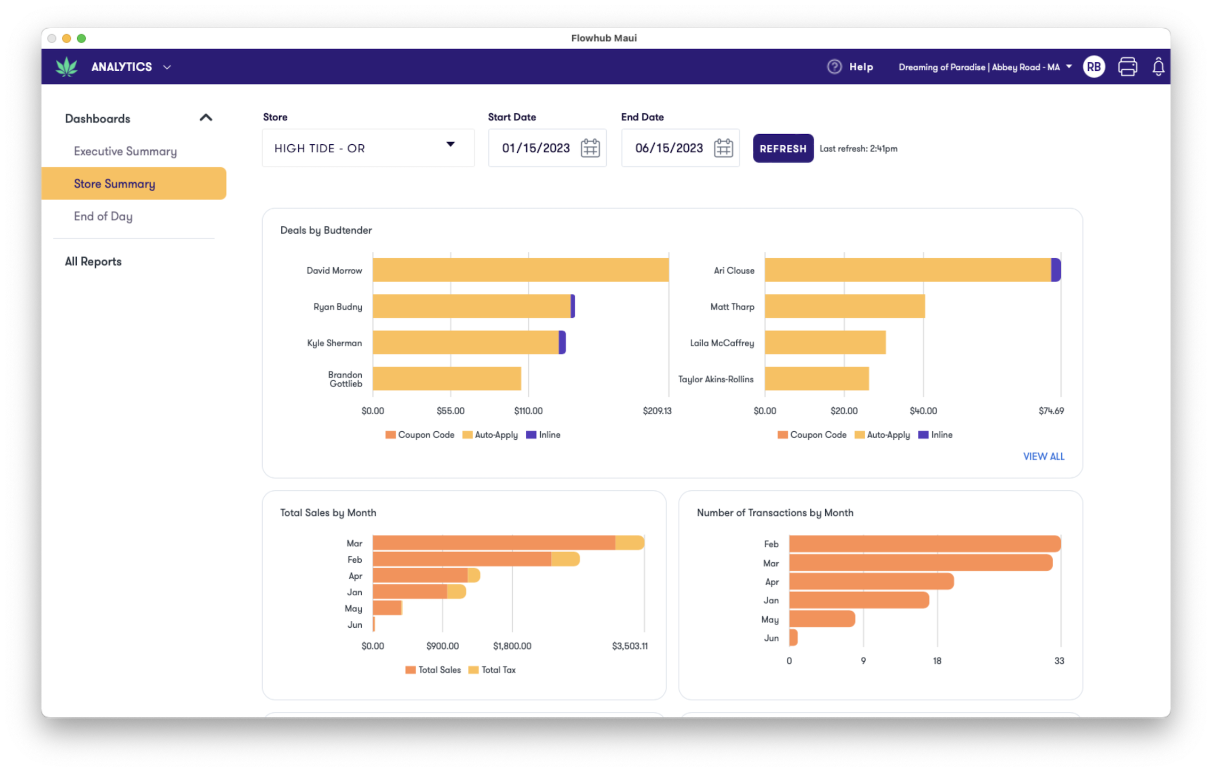This screenshot has height=772, width=1212.
Task: Click Ryan Budny's Inline bar segment
Action: tap(573, 306)
